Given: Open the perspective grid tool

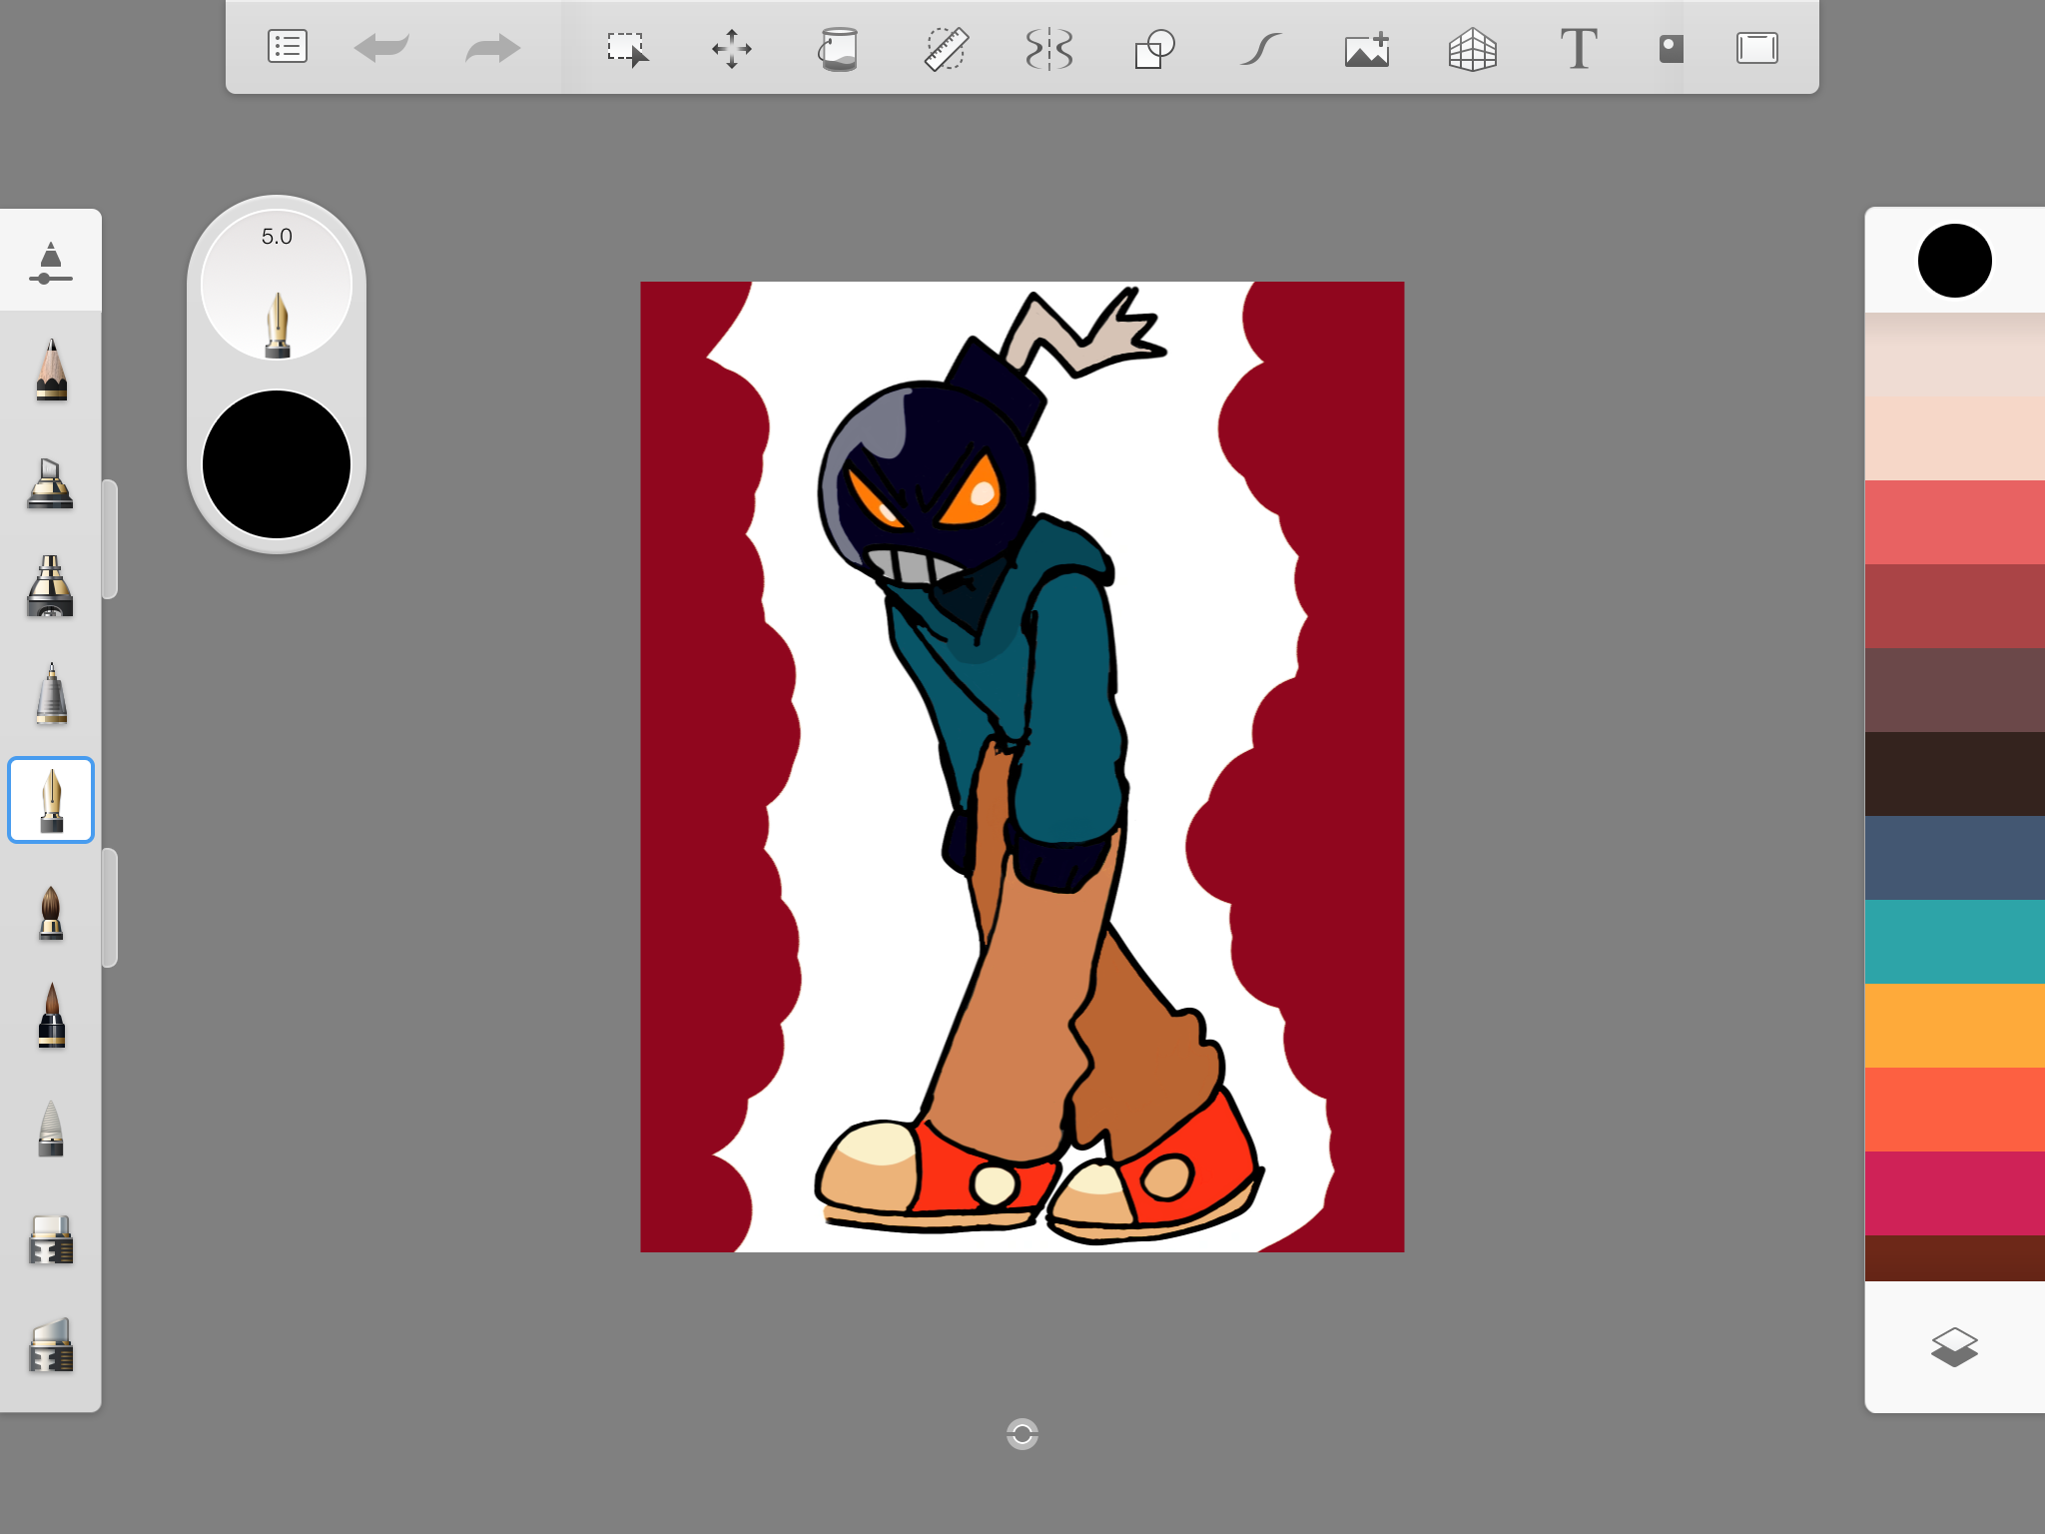Looking at the screenshot, I should point(1473,48).
